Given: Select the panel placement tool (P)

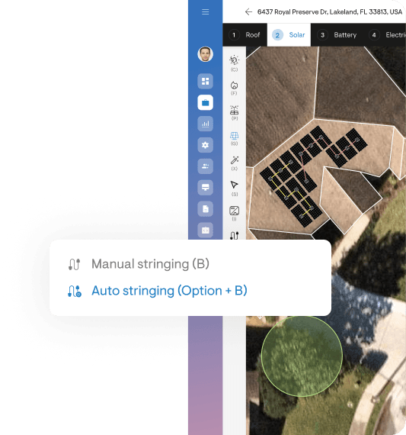Looking at the screenshot, I should click(x=235, y=113).
